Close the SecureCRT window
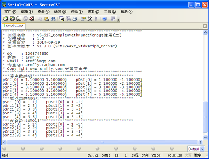The height and width of the screenshot is (159, 209). 205,5
